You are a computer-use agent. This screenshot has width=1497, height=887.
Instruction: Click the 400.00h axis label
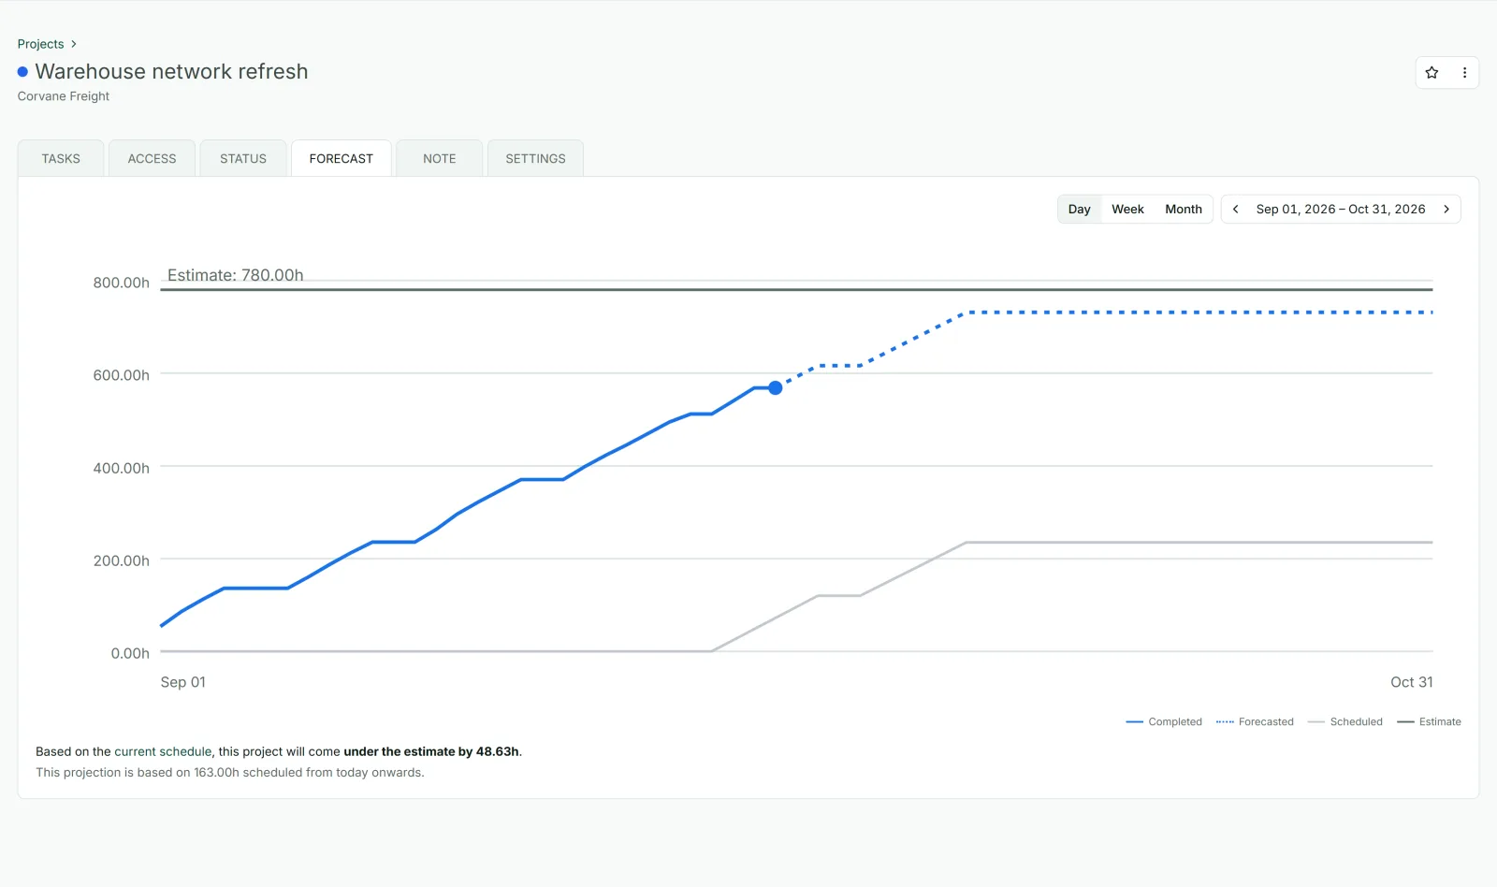(x=121, y=468)
